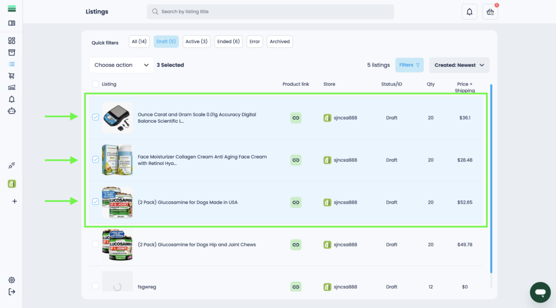This screenshot has width=556, height=308.
Task: Expand the Choose action dropdown
Action: point(121,65)
